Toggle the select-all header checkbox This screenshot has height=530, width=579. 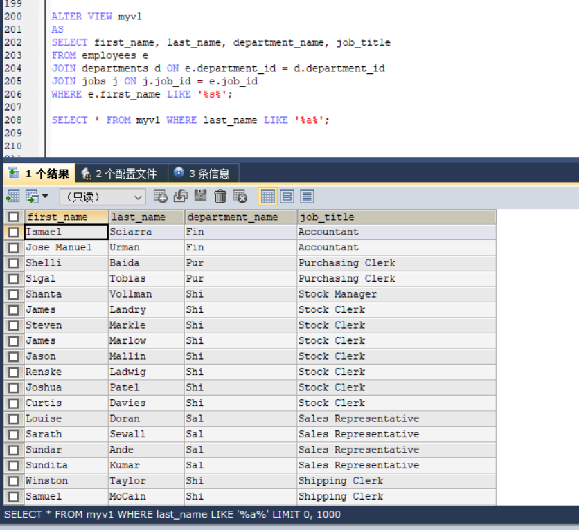[14, 217]
